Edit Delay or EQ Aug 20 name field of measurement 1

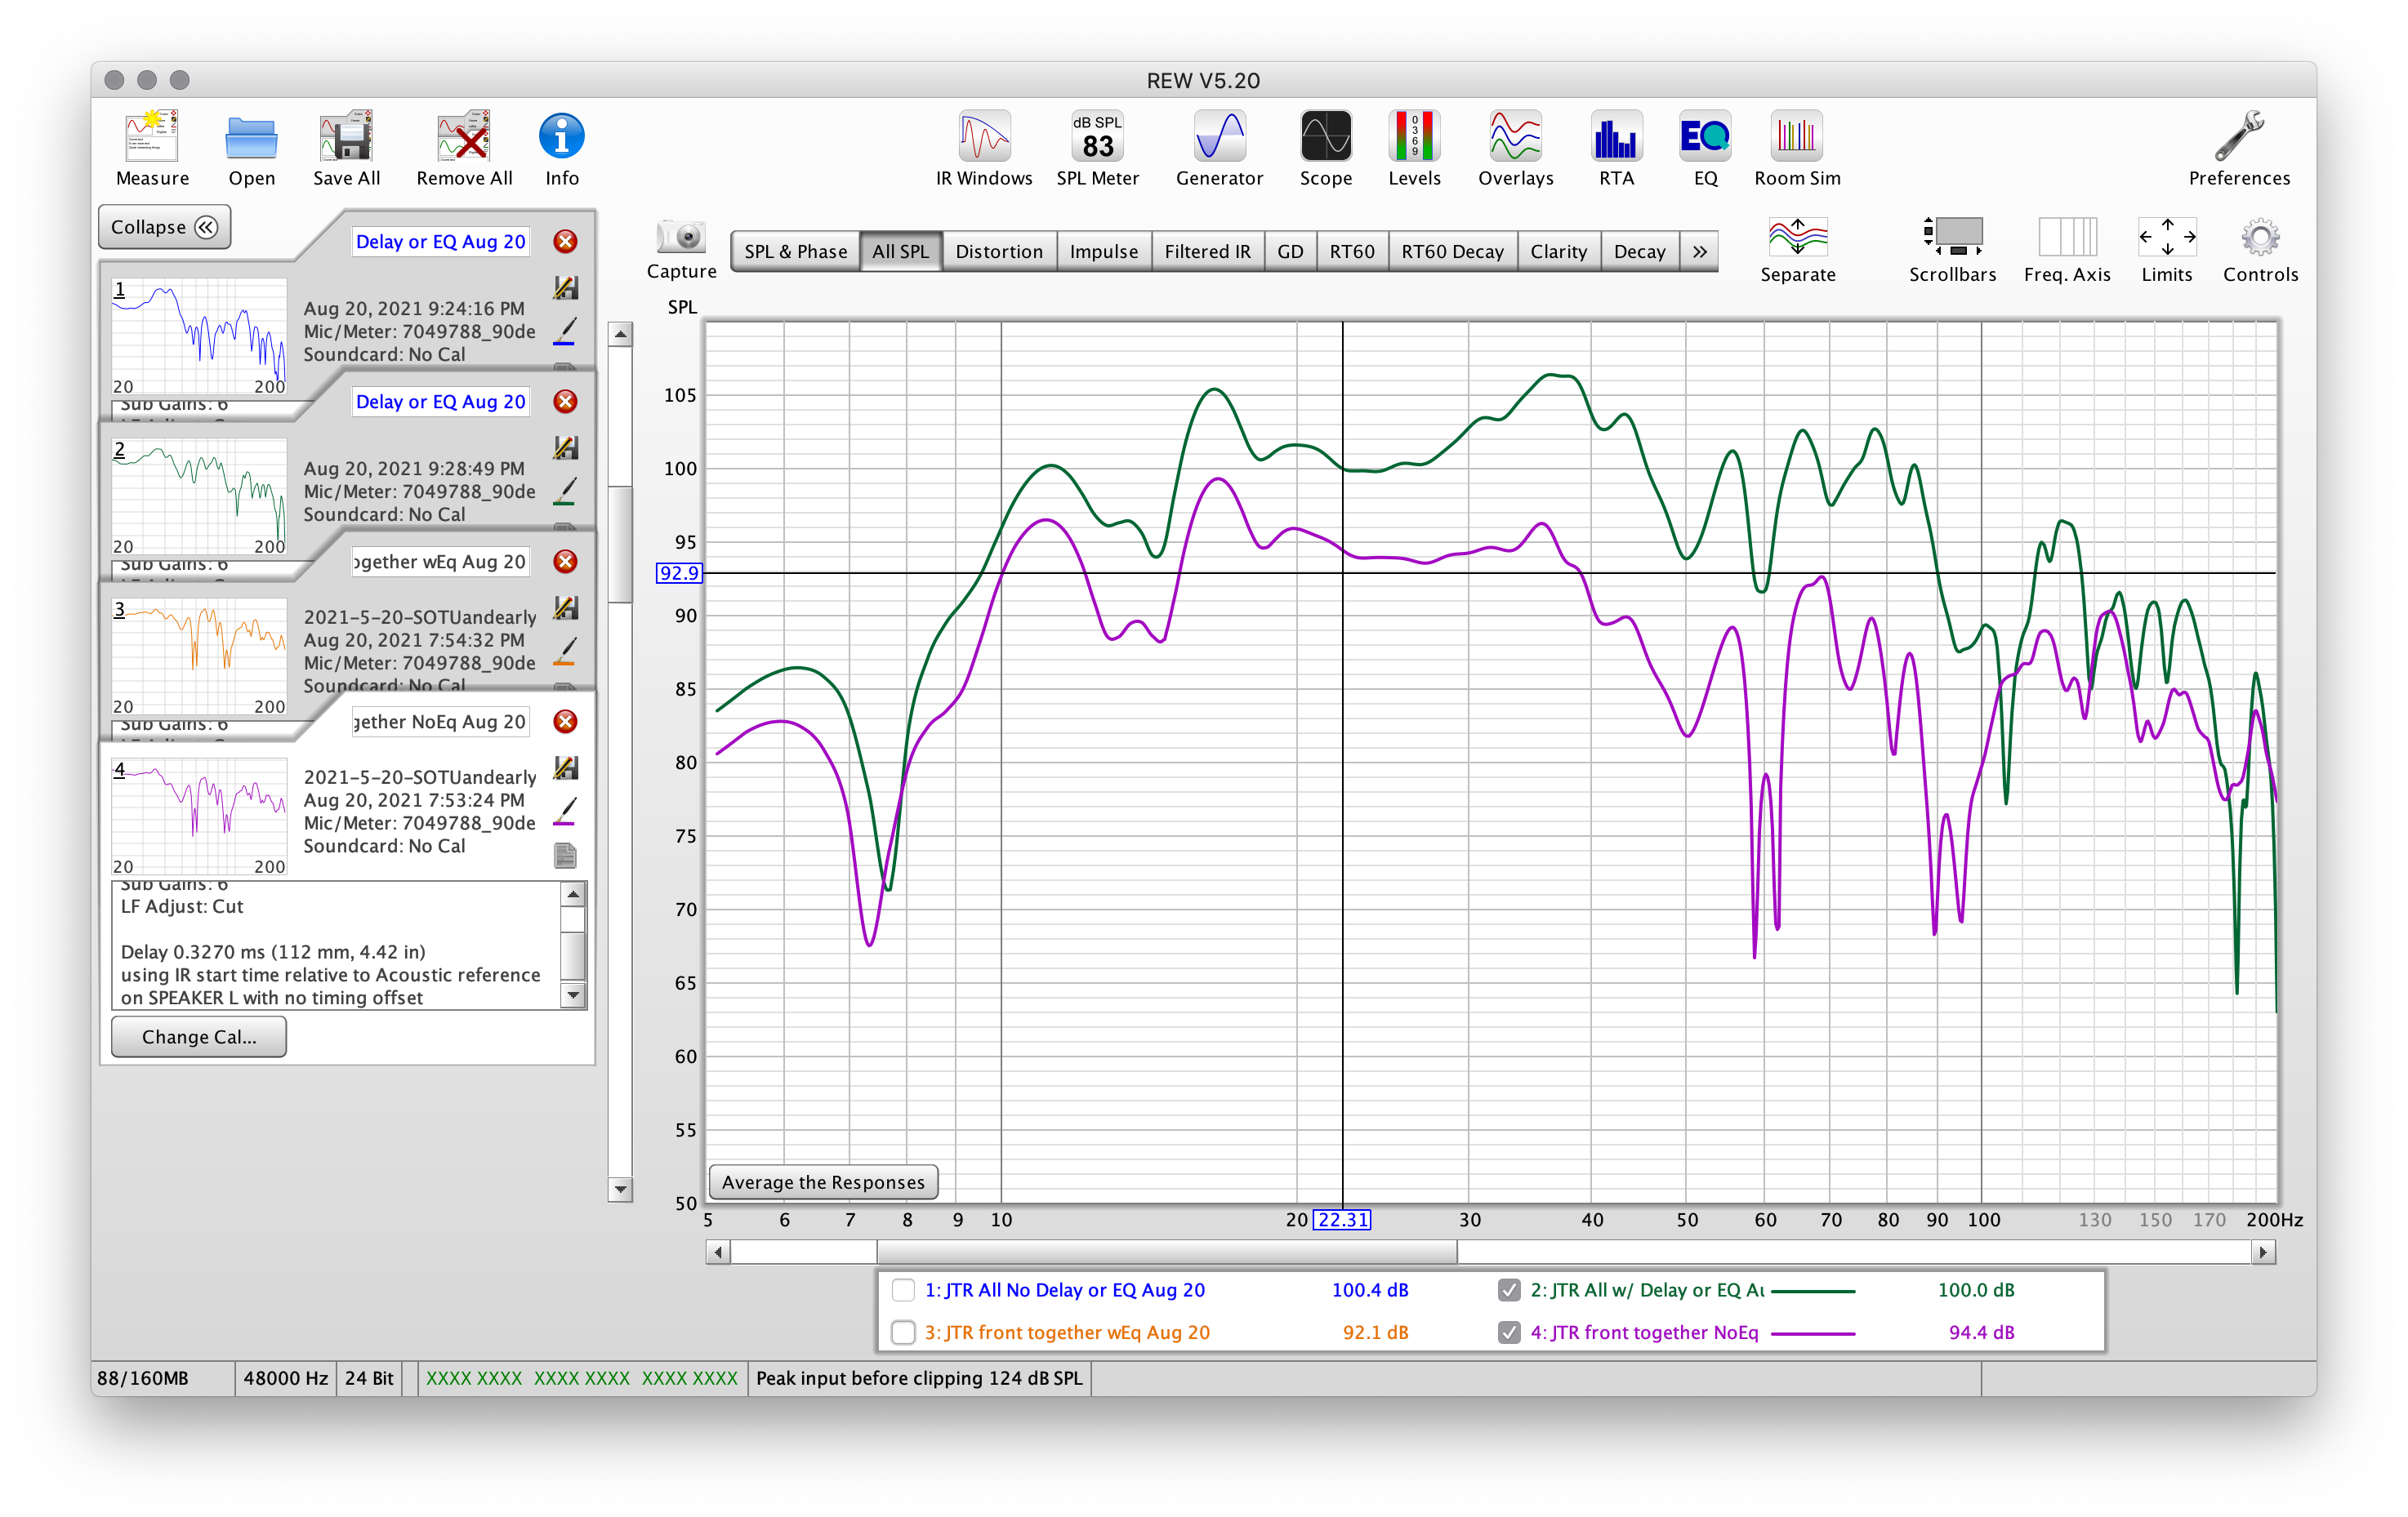point(440,242)
